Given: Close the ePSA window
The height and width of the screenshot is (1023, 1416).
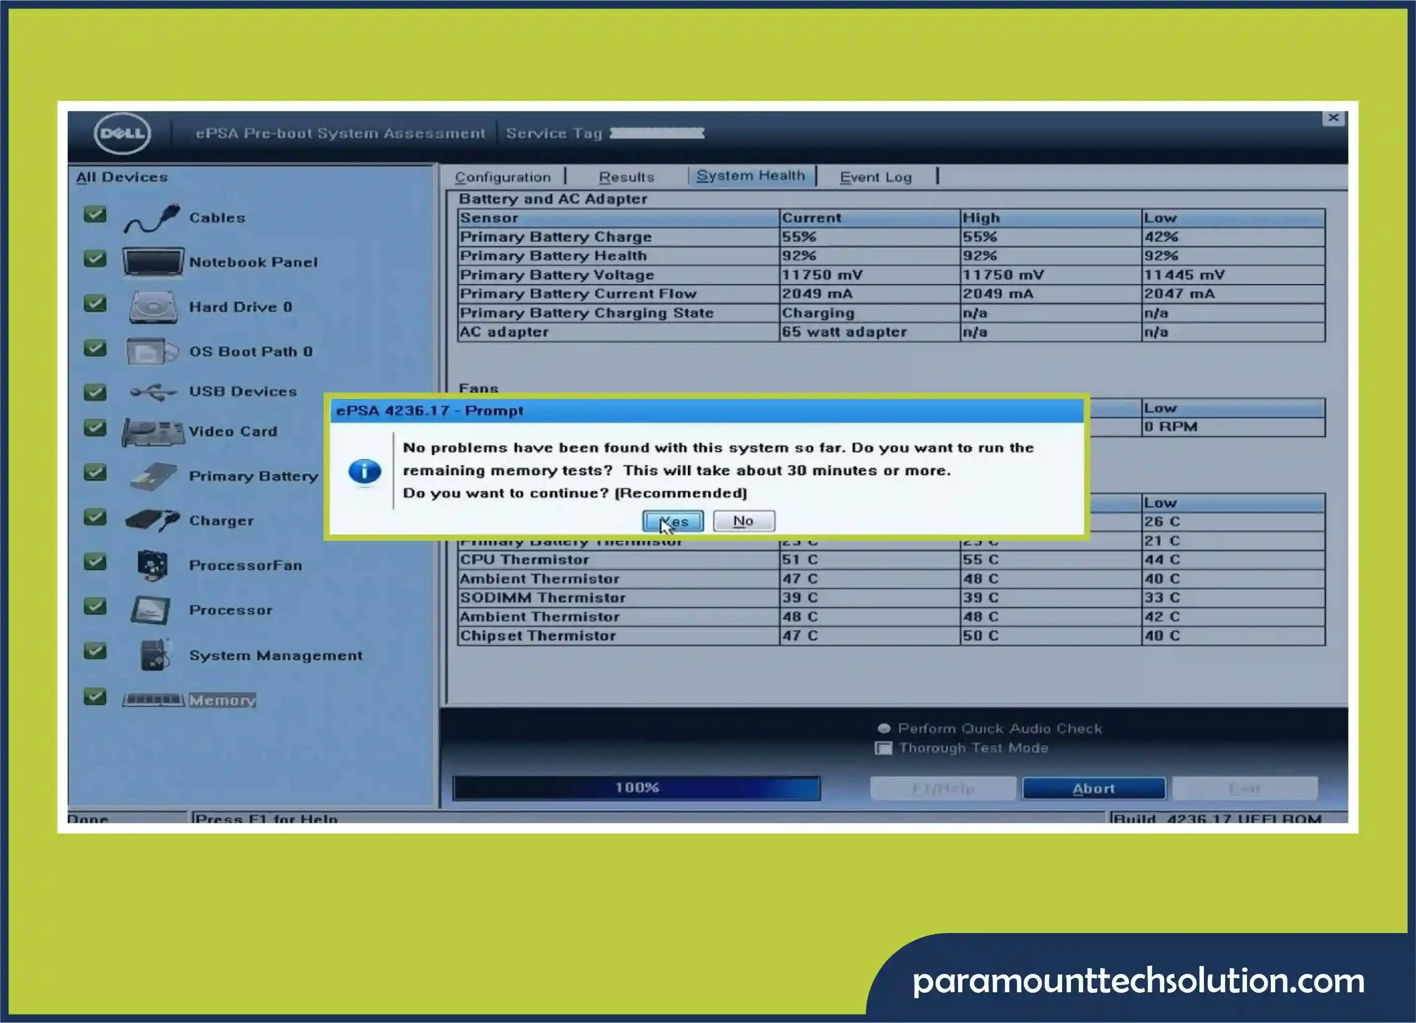Looking at the screenshot, I should click(1333, 118).
